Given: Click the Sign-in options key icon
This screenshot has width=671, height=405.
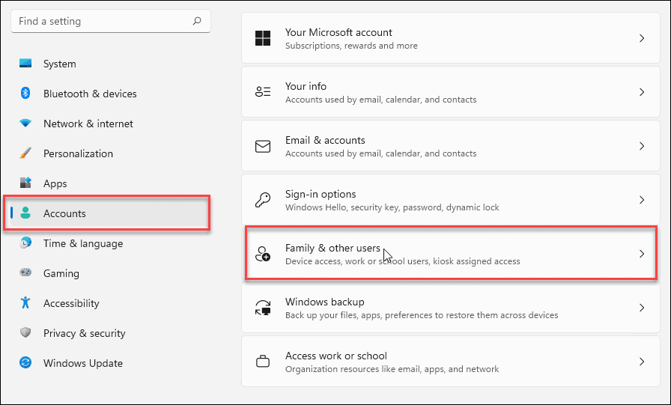Looking at the screenshot, I should tap(263, 200).
